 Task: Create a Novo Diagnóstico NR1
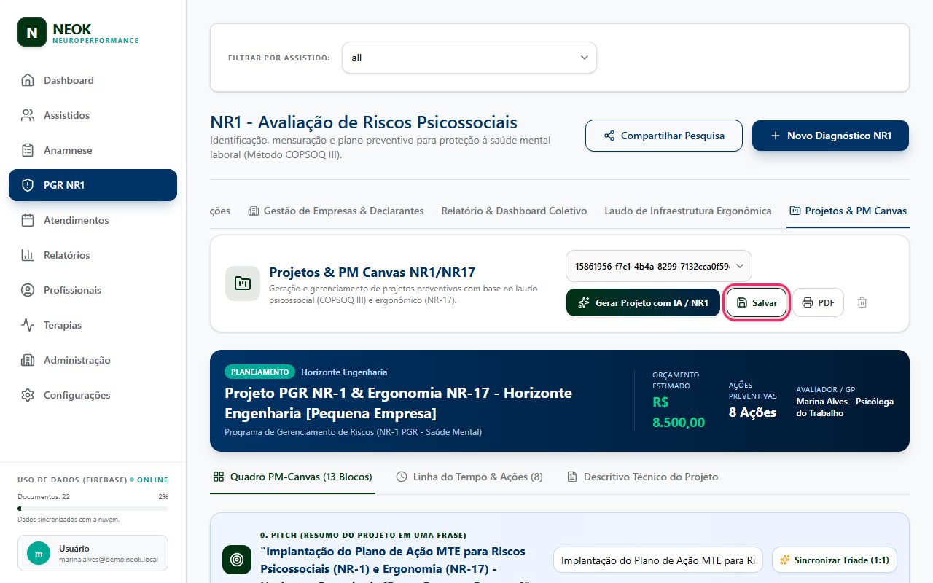click(830, 136)
